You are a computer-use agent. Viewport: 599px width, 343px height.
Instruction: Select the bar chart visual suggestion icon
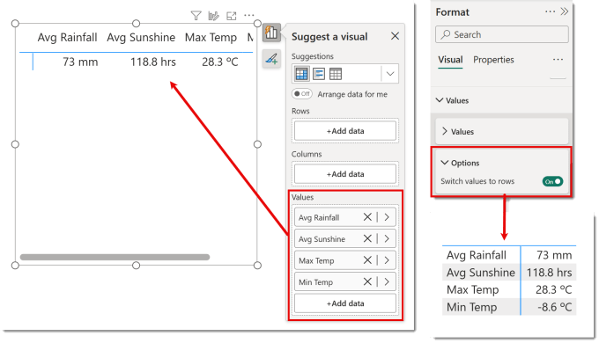[319, 74]
